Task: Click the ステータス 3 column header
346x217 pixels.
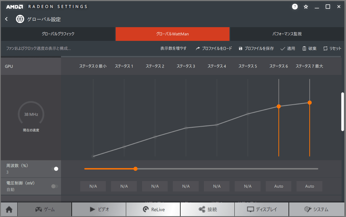Action: [x=186, y=66]
